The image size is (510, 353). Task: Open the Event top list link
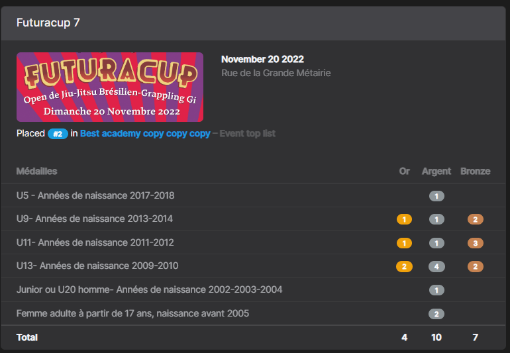tap(245, 134)
